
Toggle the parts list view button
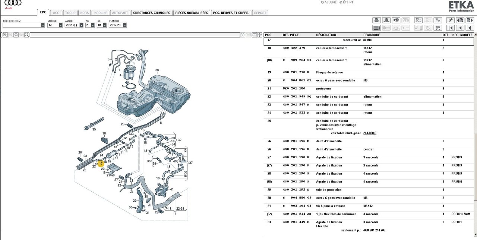376,28
